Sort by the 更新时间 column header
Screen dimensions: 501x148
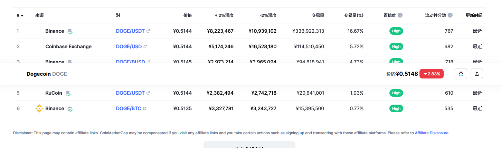point(474,15)
